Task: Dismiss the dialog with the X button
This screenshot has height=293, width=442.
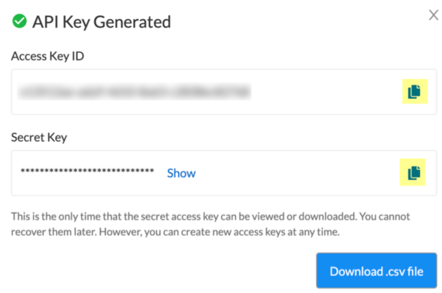Action: click(x=433, y=15)
